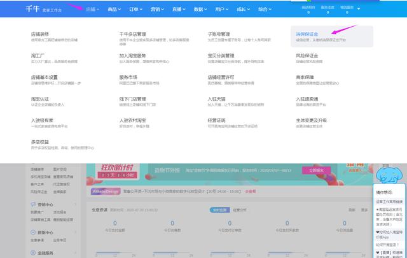This screenshot has height=258, width=407.
Task: Click 设置工作常用链接 suggestion in assistant
Action: 389,201
